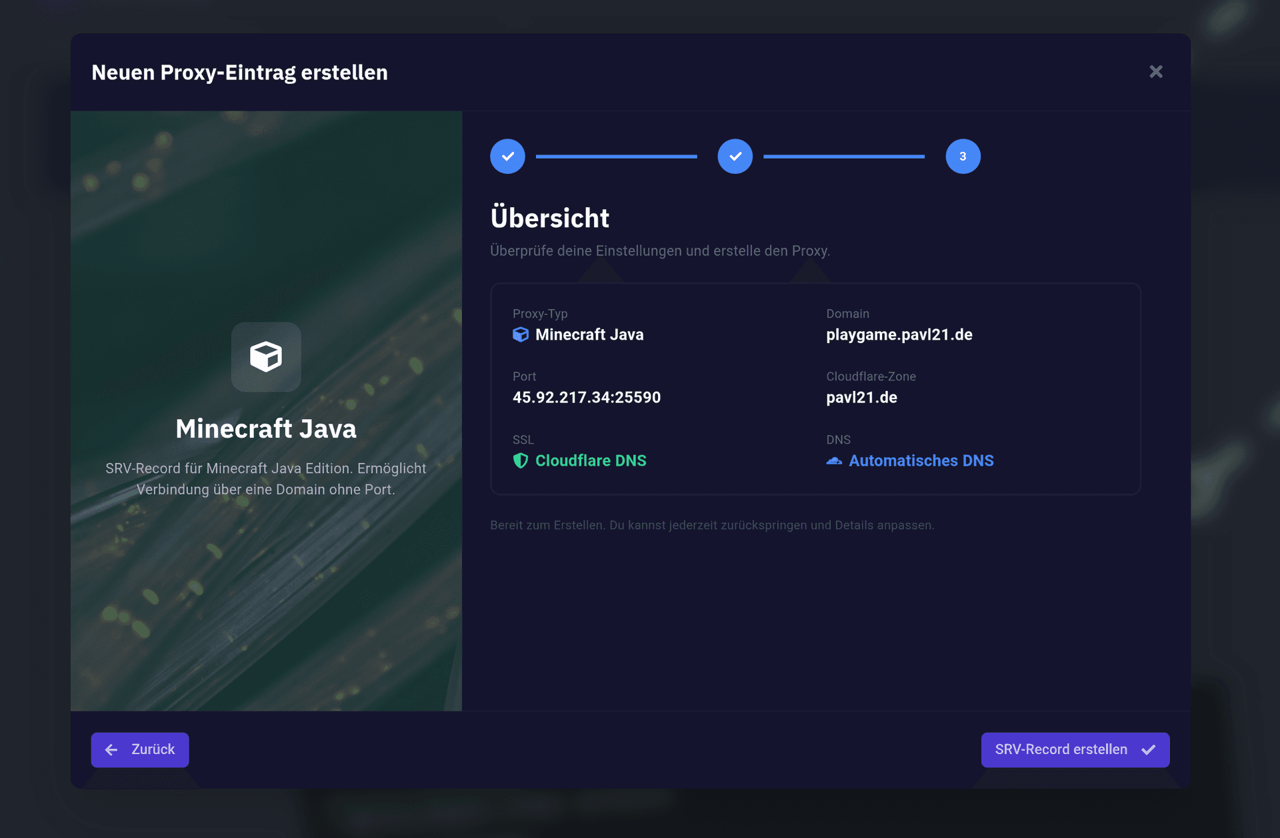
Task: Click SRV-Record erstellen button
Action: [x=1075, y=750]
